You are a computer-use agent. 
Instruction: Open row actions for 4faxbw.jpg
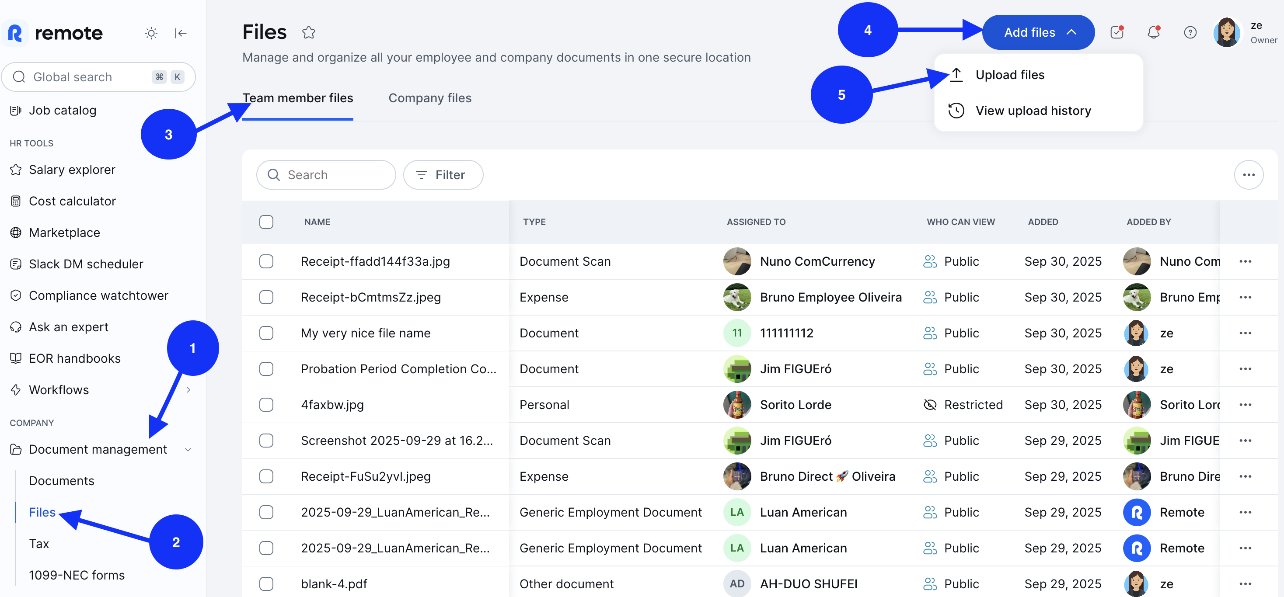tap(1245, 405)
